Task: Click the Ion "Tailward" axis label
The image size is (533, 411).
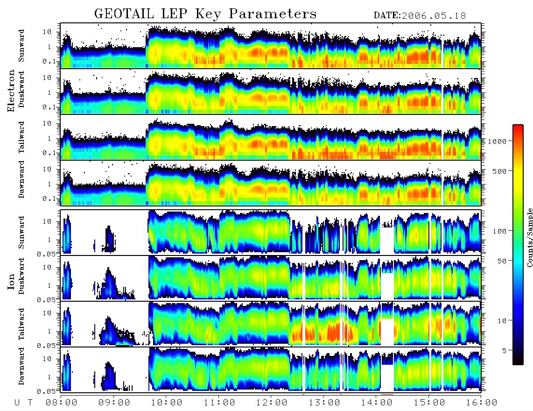Action: pyautogui.click(x=21, y=324)
